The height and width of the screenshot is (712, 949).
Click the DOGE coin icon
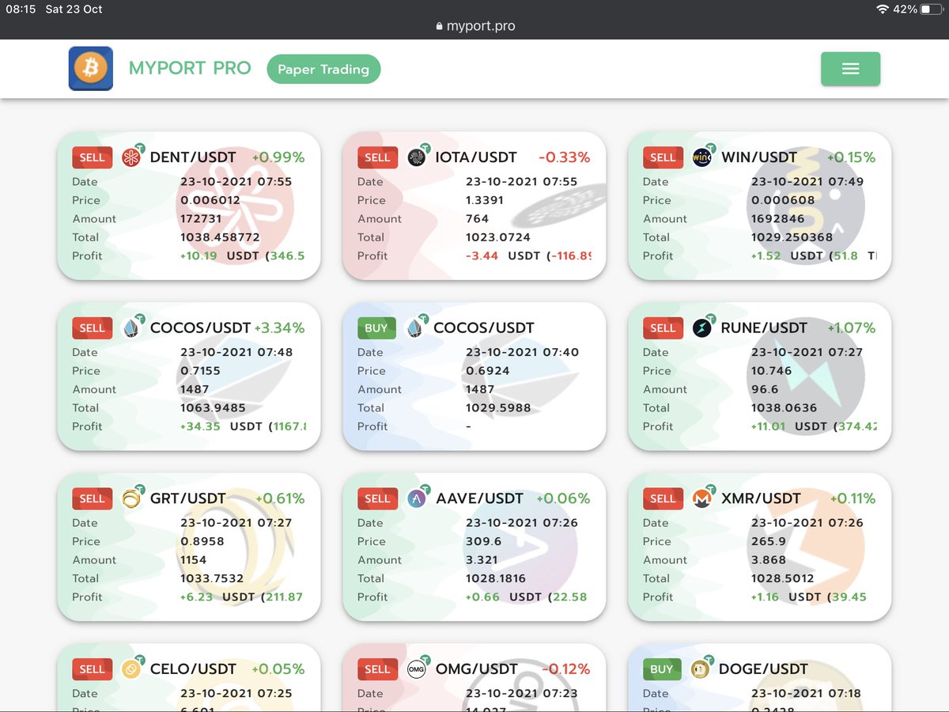pos(700,669)
